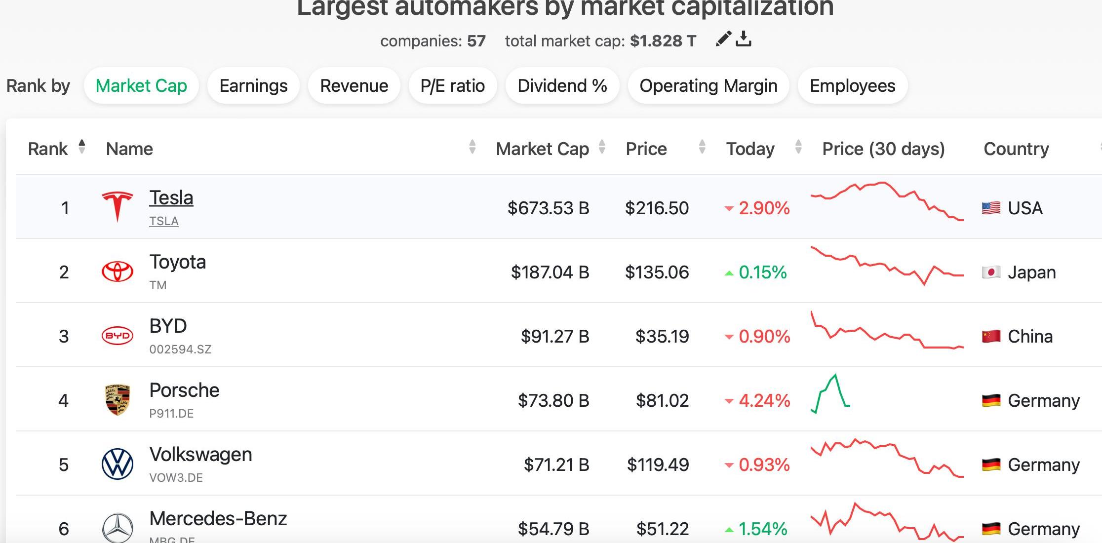1102x543 pixels.
Task: Rank by P/E ratio
Action: tap(453, 85)
